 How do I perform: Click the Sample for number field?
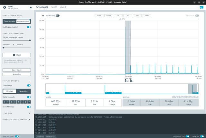(x=14, y=45)
